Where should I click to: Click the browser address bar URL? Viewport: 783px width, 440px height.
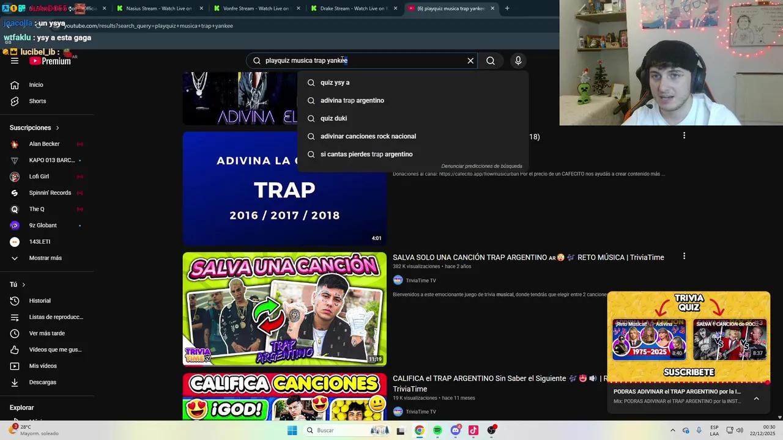149,26
